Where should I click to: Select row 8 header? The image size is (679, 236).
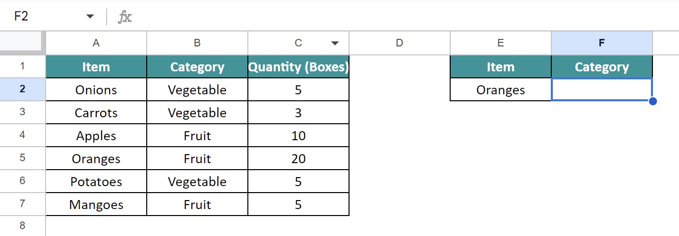[23, 226]
